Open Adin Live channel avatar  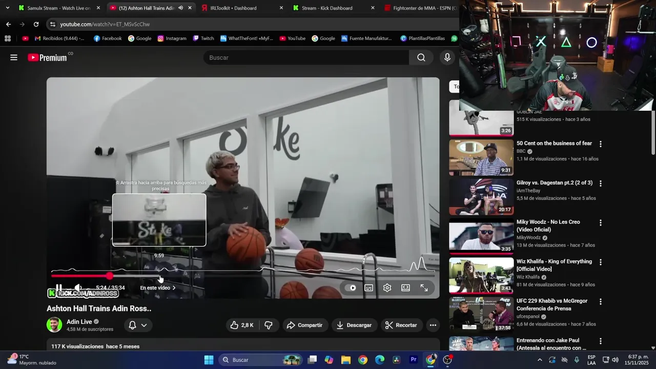click(54, 325)
